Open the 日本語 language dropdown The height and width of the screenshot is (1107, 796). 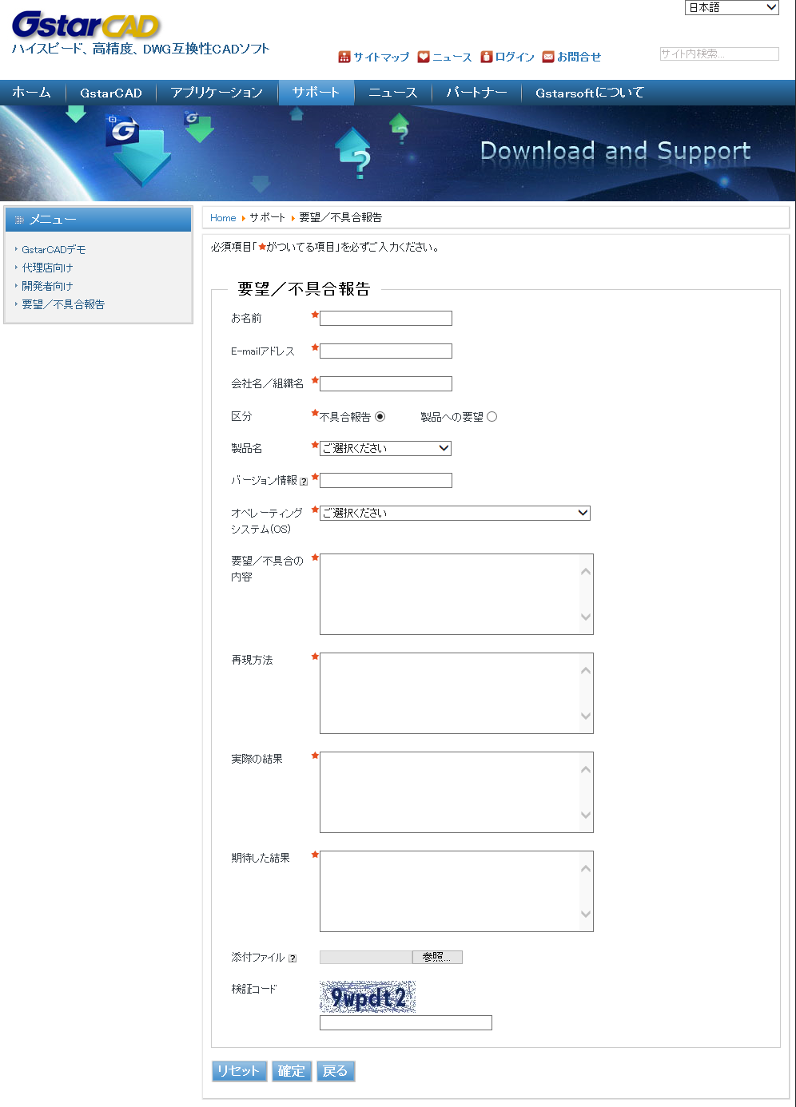coord(731,8)
